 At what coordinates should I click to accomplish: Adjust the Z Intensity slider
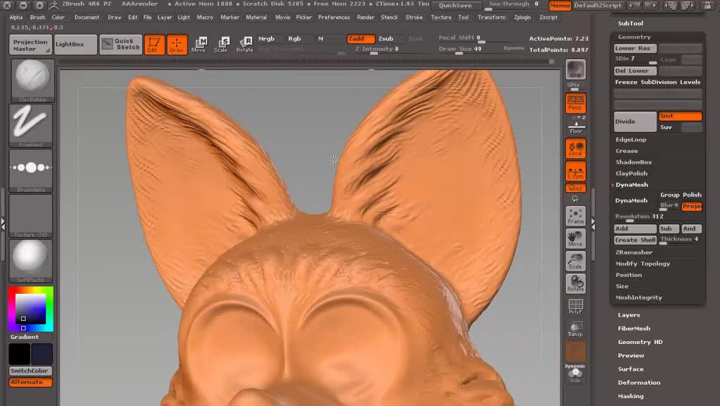click(x=376, y=49)
